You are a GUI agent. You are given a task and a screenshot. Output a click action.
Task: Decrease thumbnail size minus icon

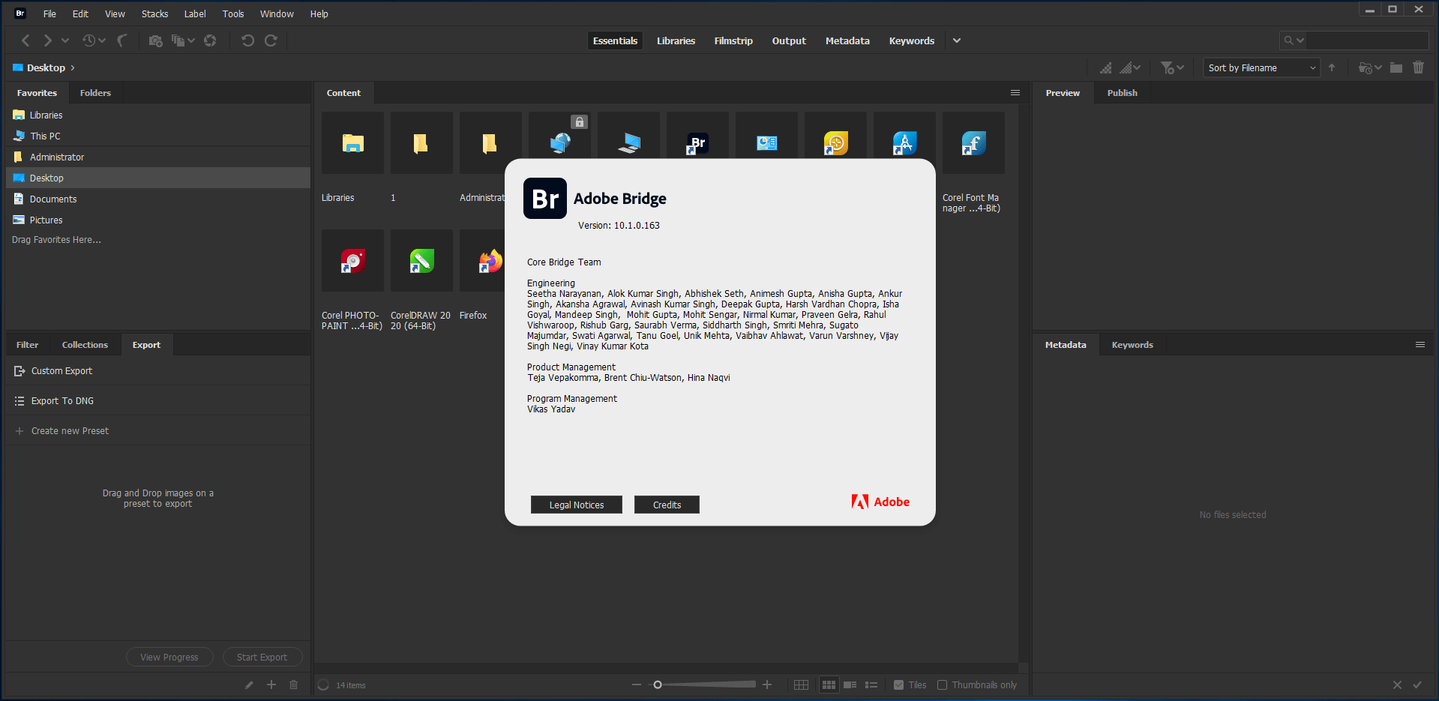637,685
